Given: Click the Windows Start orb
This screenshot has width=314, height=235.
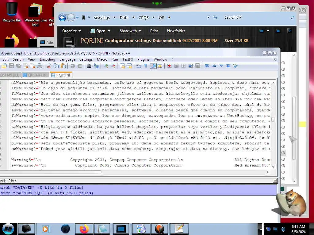Looking at the screenshot, I should (8, 229).
